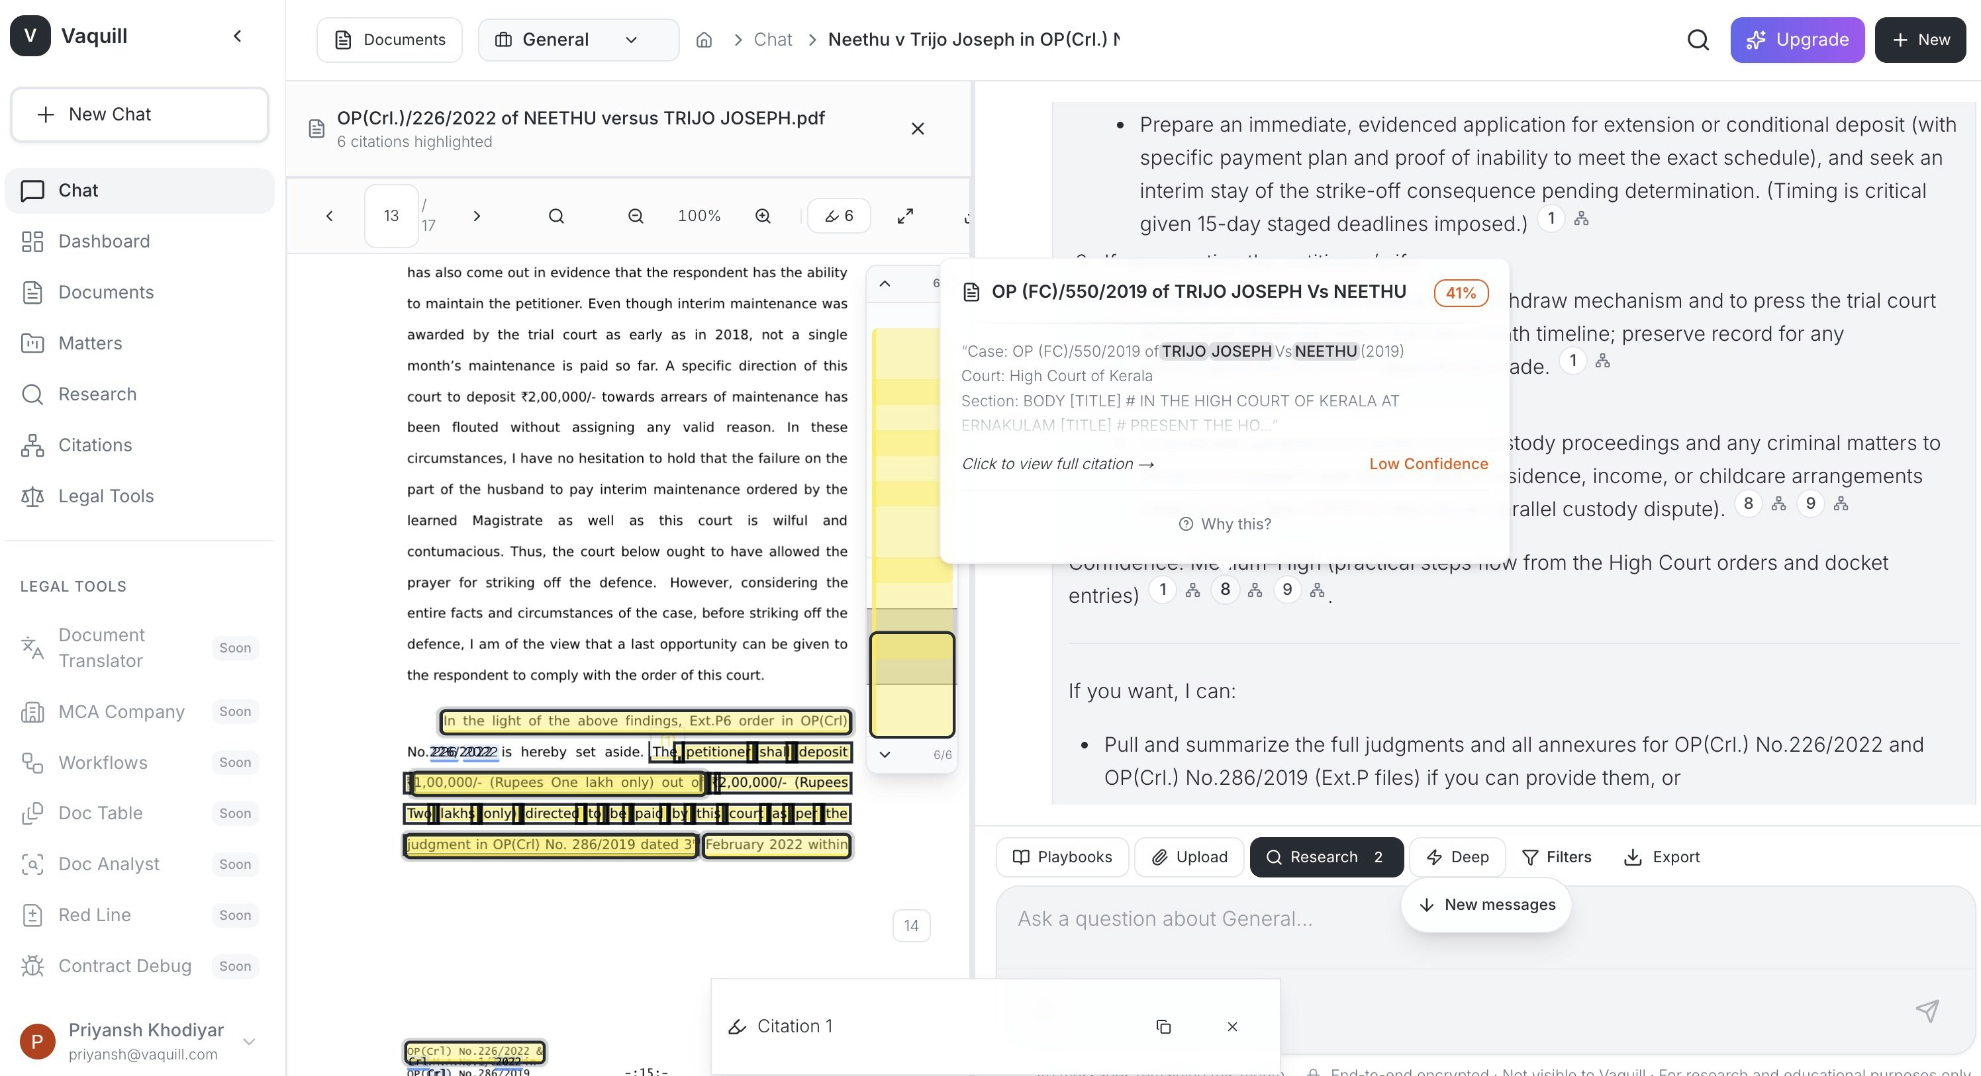Zoom out of the PDF page
The image size is (1981, 1076).
coord(634,215)
